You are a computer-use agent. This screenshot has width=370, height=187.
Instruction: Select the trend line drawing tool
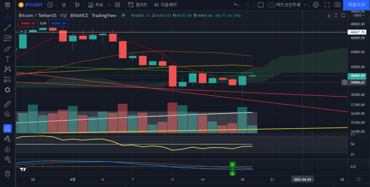[x=7, y=28]
